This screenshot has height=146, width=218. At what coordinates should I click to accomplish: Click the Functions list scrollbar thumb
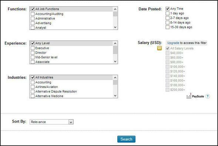tap(115, 14)
